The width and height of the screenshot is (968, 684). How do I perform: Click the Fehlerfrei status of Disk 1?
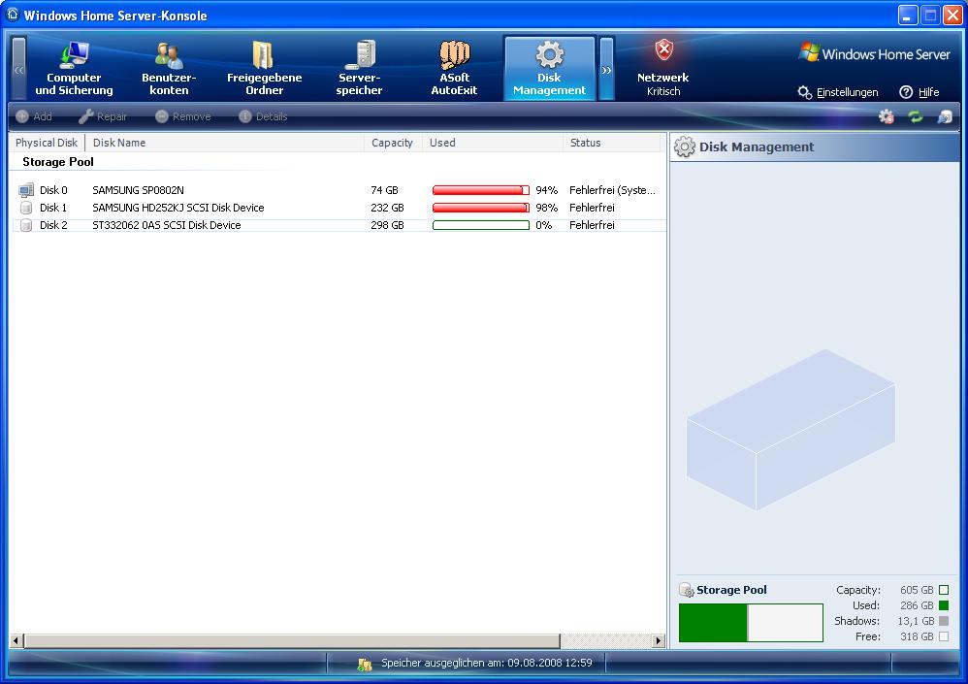[x=592, y=208]
